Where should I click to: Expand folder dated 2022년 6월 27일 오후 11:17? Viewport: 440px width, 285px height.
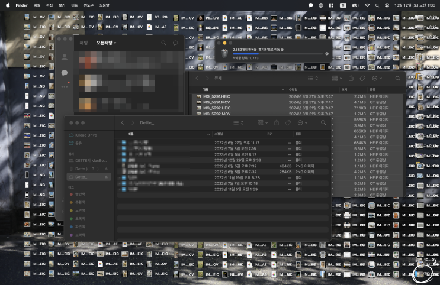coord(120,142)
